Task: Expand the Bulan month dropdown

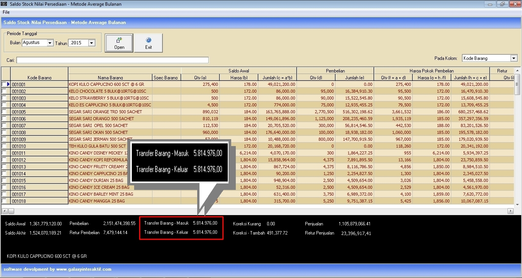Action: point(50,43)
